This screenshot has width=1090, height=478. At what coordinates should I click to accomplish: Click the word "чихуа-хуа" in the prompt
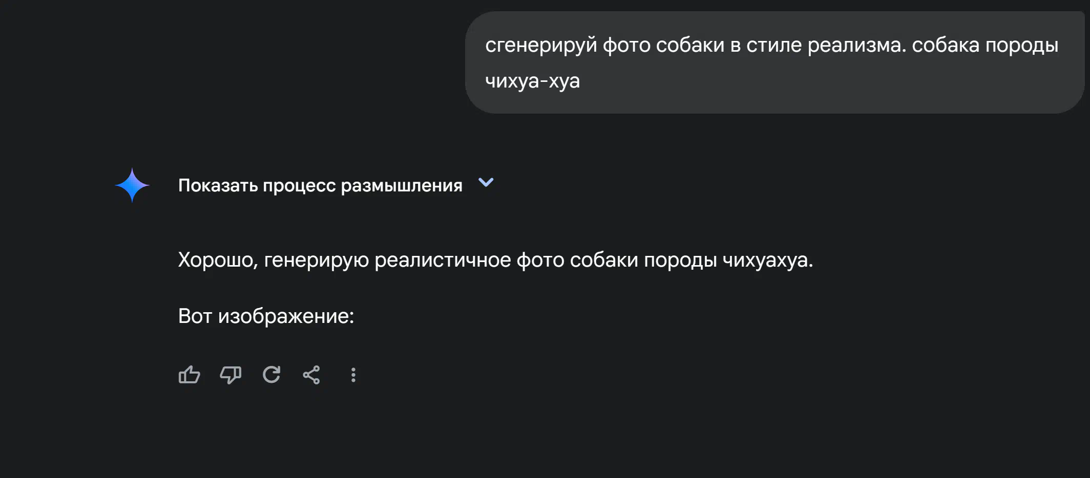pyautogui.click(x=533, y=81)
